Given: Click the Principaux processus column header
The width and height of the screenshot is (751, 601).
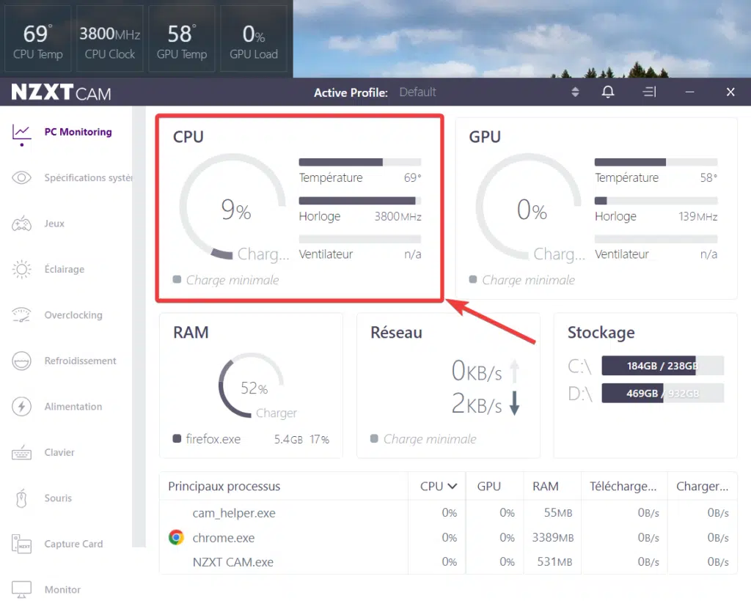Looking at the screenshot, I should (284, 486).
